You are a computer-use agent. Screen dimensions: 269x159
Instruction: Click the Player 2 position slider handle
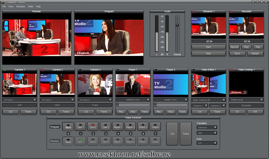click(155, 105)
